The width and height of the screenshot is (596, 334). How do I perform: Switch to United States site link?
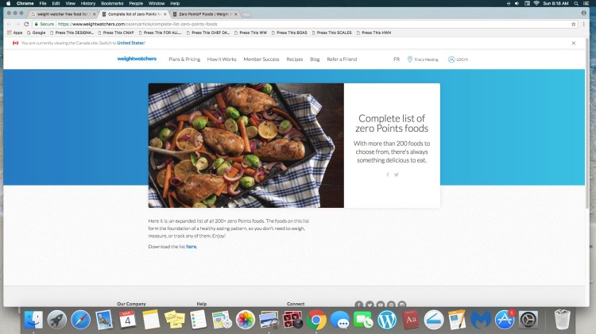click(130, 43)
